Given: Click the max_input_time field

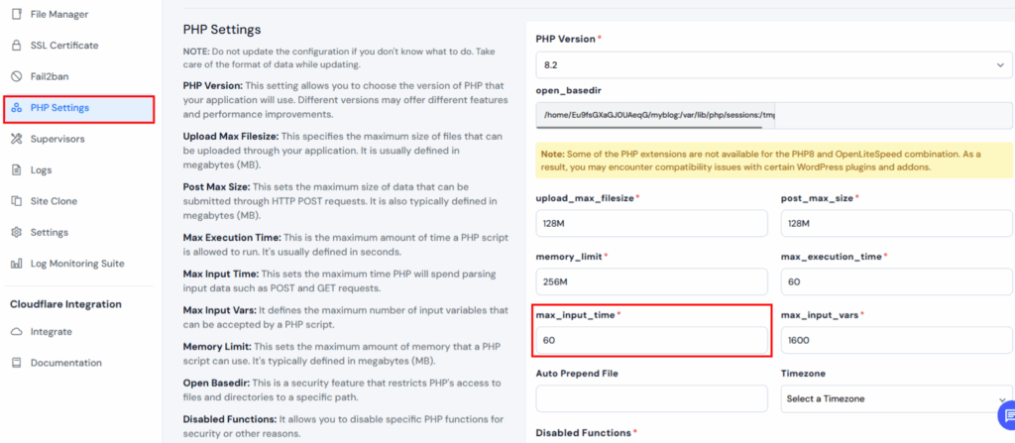Looking at the screenshot, I should (652, 339).
